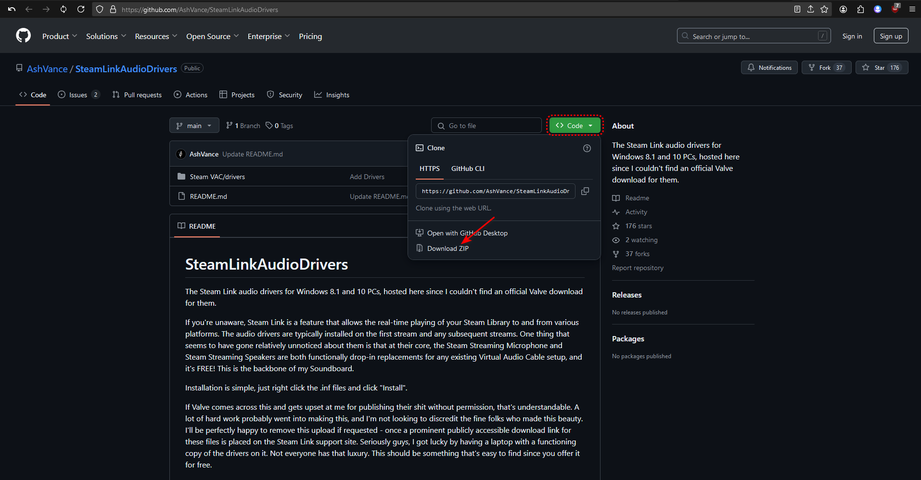
Task: Reload the page with browser refresh icon
Action: tap(81, 9)
